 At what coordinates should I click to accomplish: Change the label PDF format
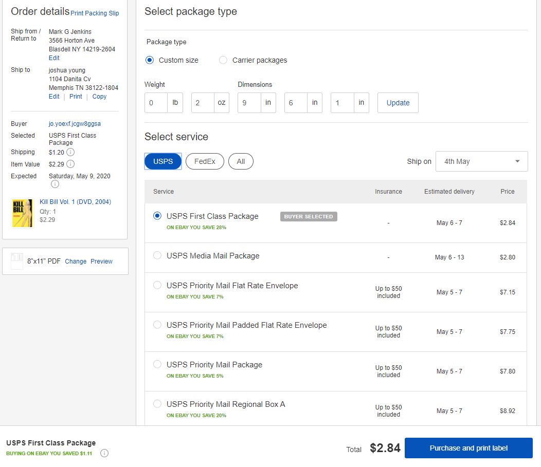(x=76, y=261)
